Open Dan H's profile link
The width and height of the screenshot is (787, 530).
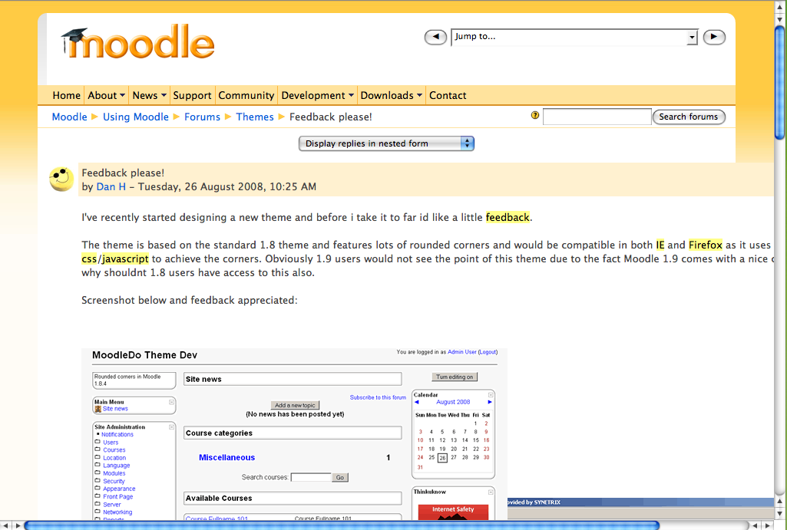111,186
